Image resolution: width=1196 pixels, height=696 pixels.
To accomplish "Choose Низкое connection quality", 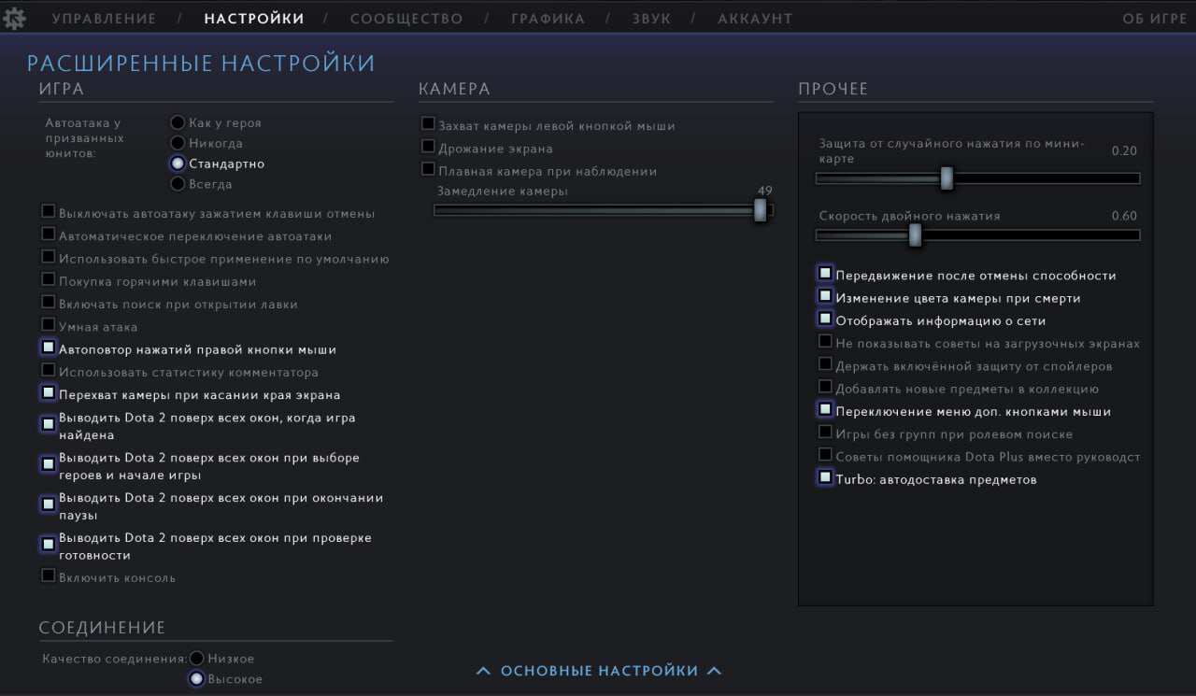I will 197,659.
